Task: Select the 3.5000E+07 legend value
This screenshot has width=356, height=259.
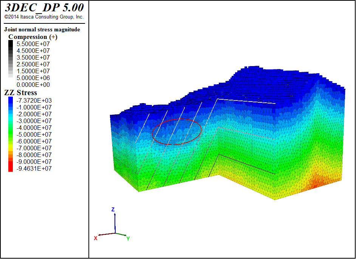Action: pyautogui.click(x=33, y=57)
